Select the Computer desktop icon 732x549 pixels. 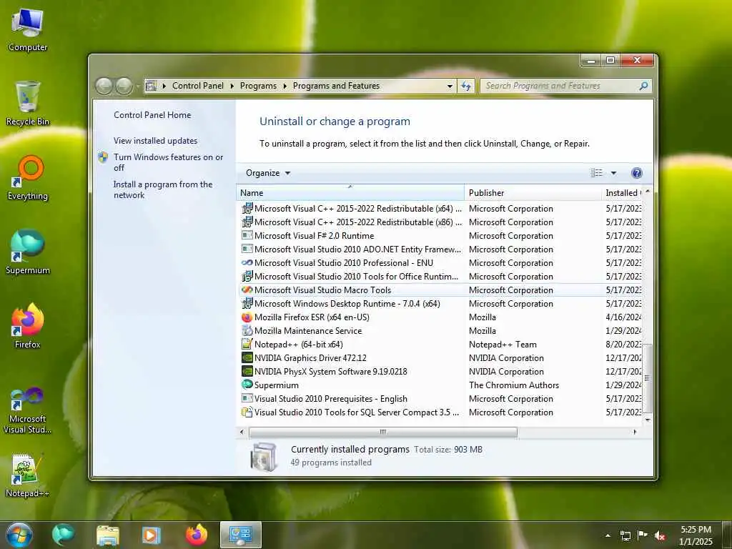coord(28,30)
